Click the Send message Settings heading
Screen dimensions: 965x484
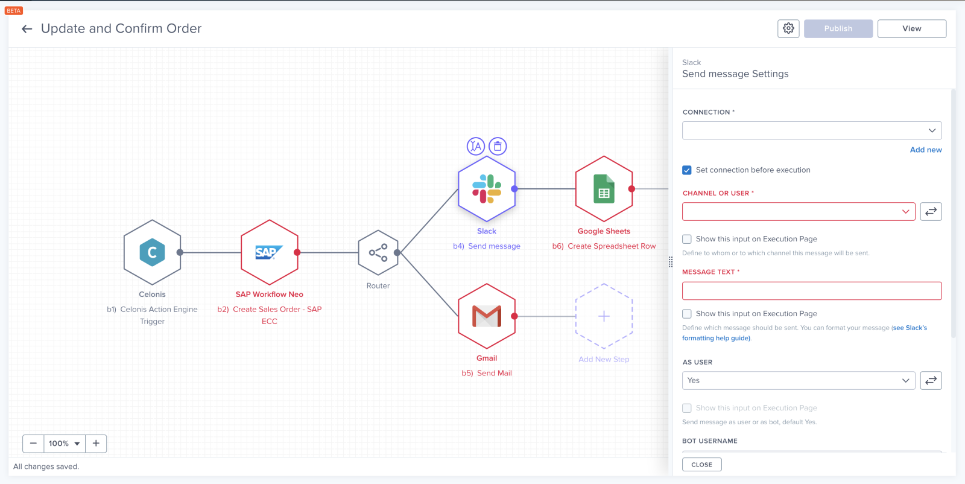(x=735, y=74)
